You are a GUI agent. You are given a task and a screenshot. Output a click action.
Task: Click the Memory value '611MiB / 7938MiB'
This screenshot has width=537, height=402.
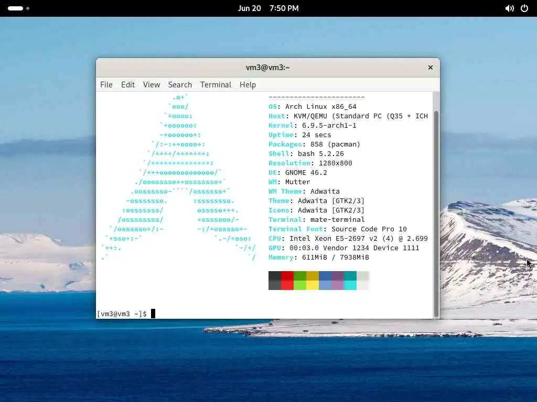[x=336, y=258]
